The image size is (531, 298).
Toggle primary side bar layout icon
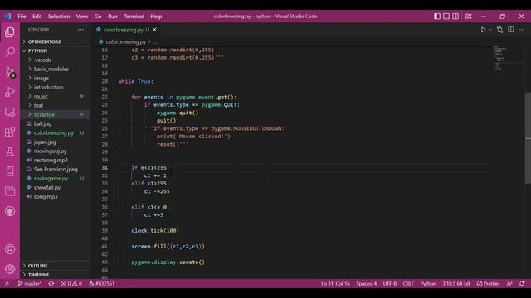(437, 17)
